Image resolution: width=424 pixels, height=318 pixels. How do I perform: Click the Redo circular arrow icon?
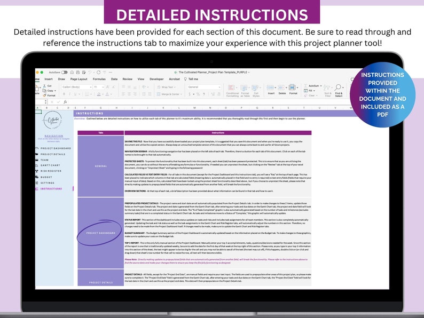tap(98, 73)
